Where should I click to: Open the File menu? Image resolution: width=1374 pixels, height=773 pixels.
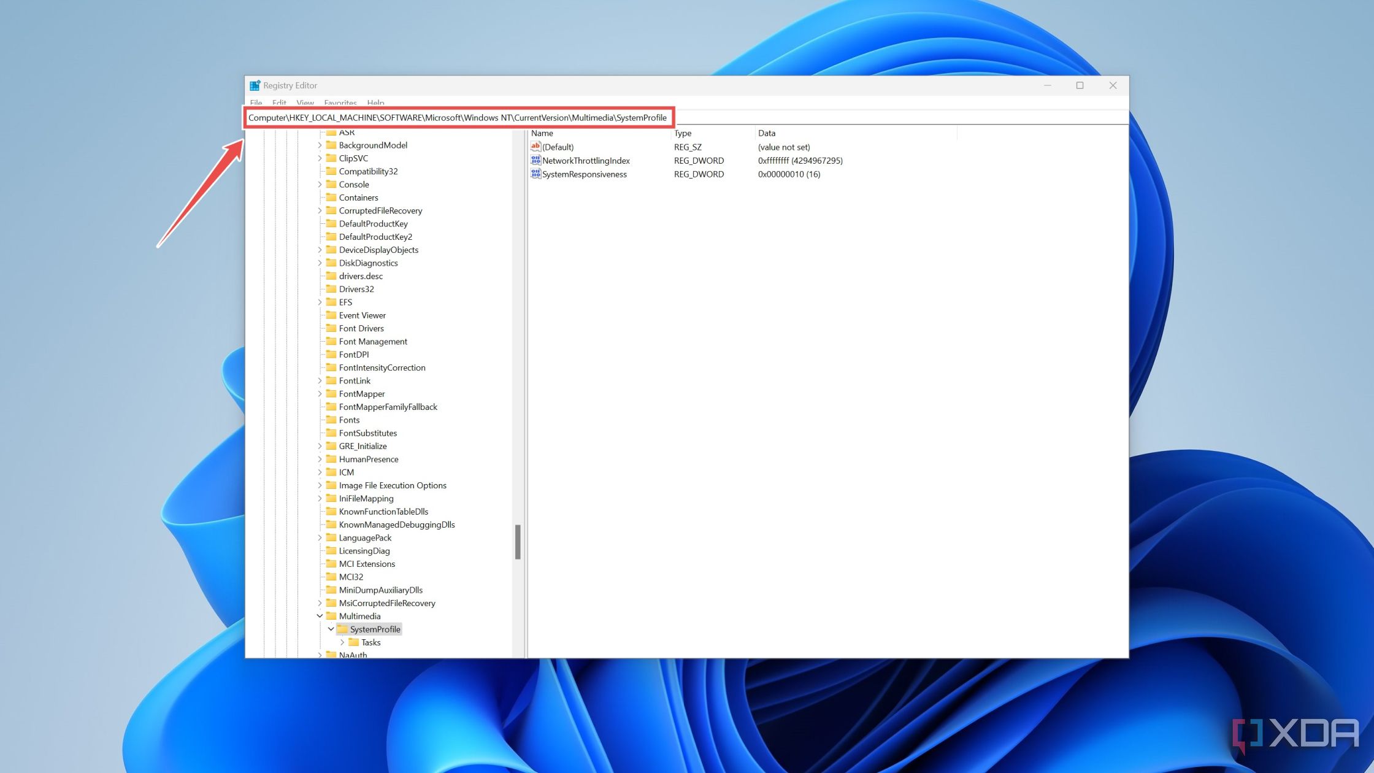[x=255, y=102]
